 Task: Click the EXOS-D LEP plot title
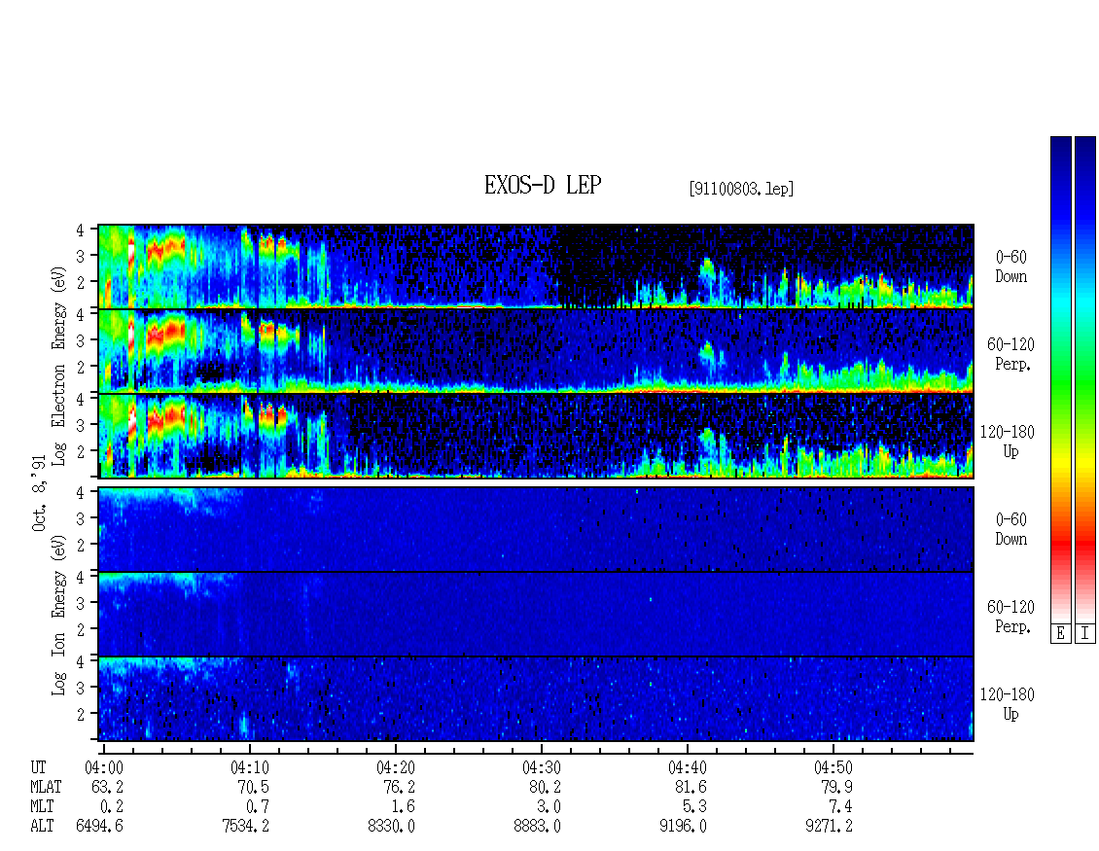pos(543,185)
